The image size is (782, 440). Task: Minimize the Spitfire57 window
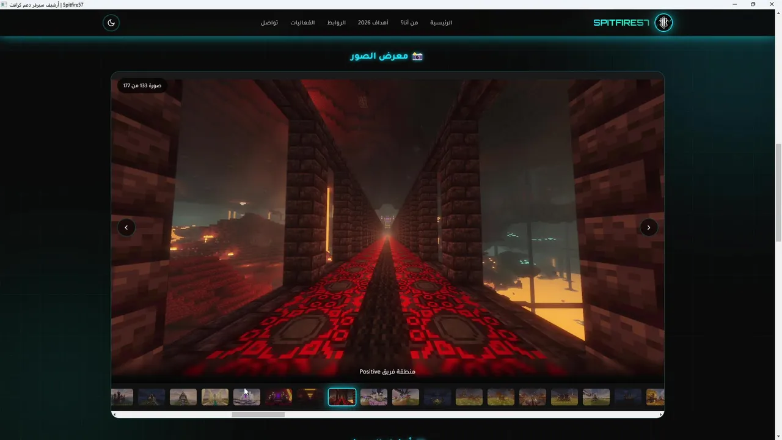(734, 4)
